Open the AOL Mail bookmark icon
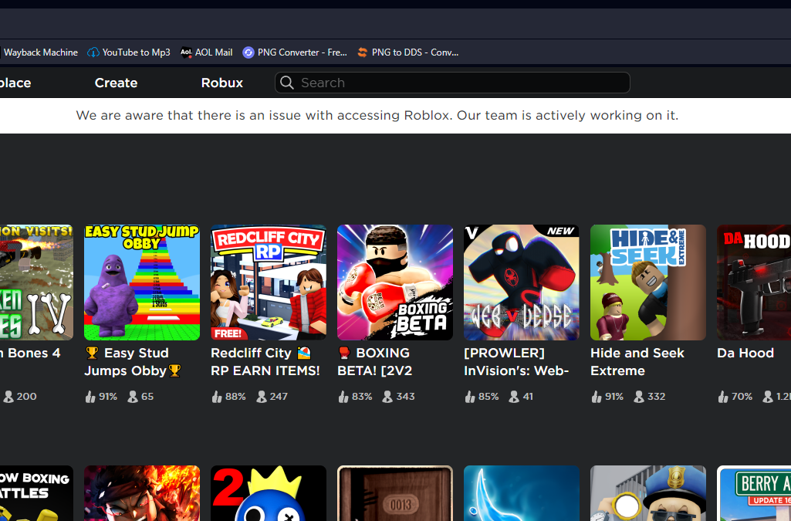Screen dimensions: 791x521 [186, 52]
